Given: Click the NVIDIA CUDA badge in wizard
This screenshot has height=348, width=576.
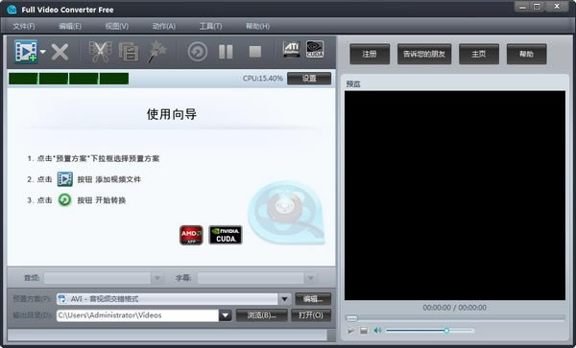Looking at the screenshot, I should (226, 235).
